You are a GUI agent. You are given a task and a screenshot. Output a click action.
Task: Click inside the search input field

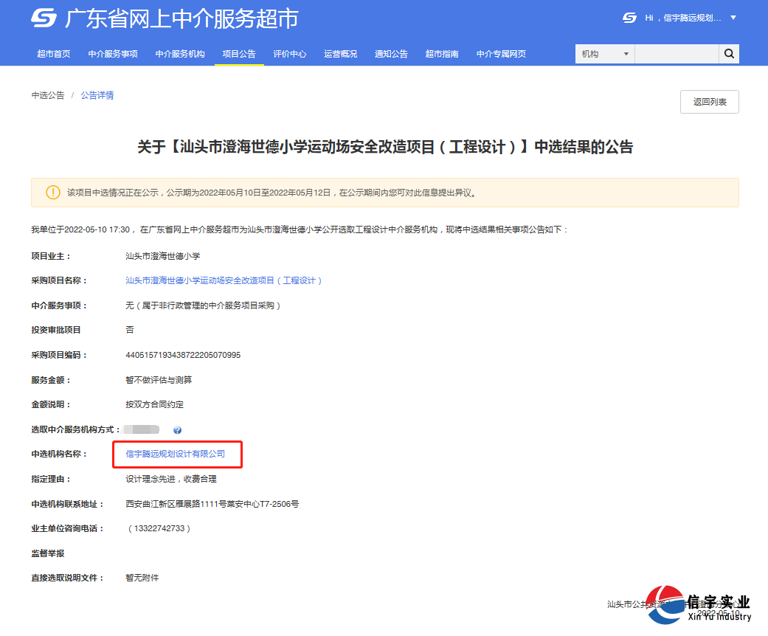coord(676,53)
